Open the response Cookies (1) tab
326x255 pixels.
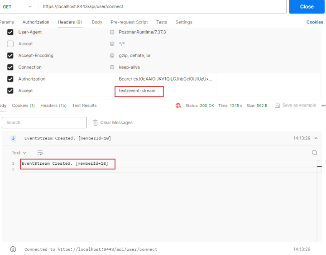(x=23, y=106)
